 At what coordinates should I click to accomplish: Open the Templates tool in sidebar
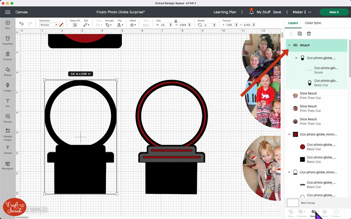(x=8, y=40)
